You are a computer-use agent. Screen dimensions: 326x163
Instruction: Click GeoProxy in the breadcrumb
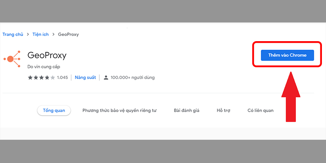[68, 35]
